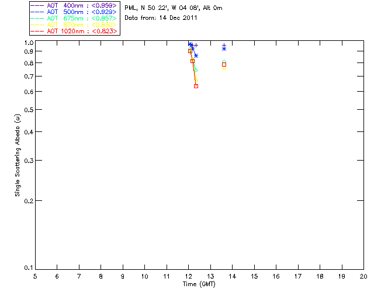Click the legend value <0.959> for 400nm
Viewport: 374px width, 299px height.
tap(104, 5)
